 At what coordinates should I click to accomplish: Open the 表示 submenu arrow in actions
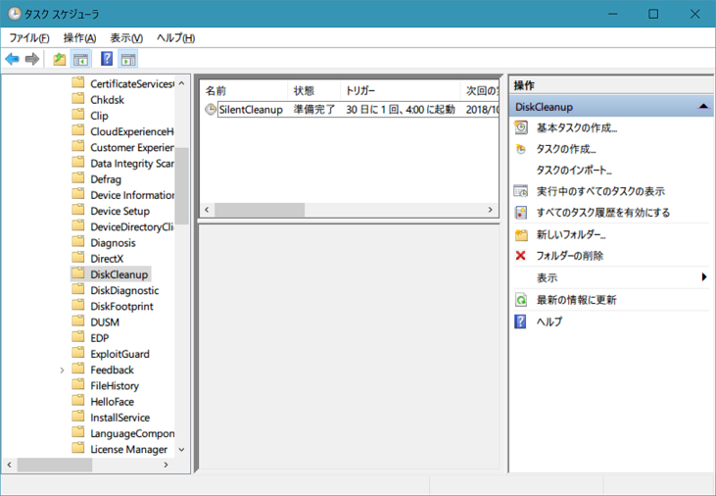click(704, 277)
